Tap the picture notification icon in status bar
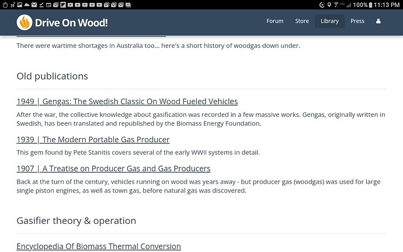The height and width of the screenshot is (252, 403). pos(19,5)
